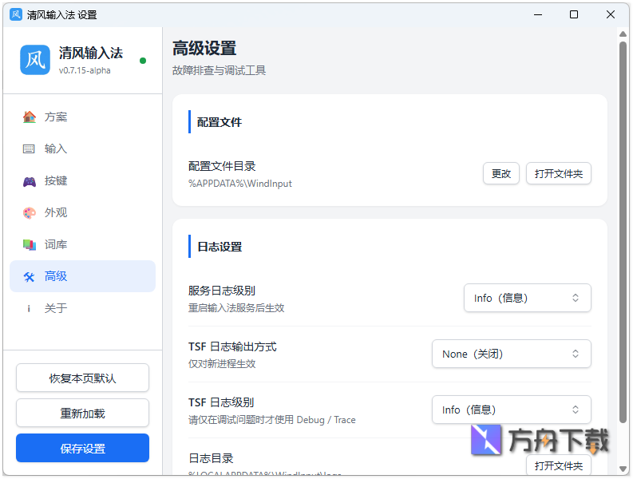Click the 重新加载 button
The height and width of the screenshot is (479, 633).
(x=82, y=414)
